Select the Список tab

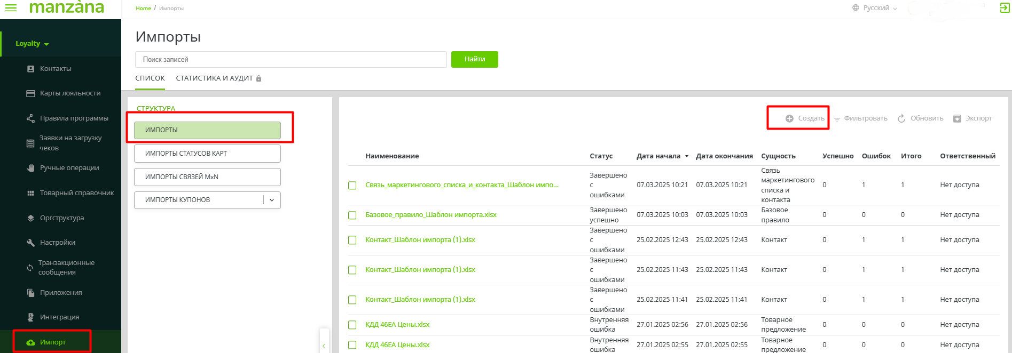tap(150, 78)
